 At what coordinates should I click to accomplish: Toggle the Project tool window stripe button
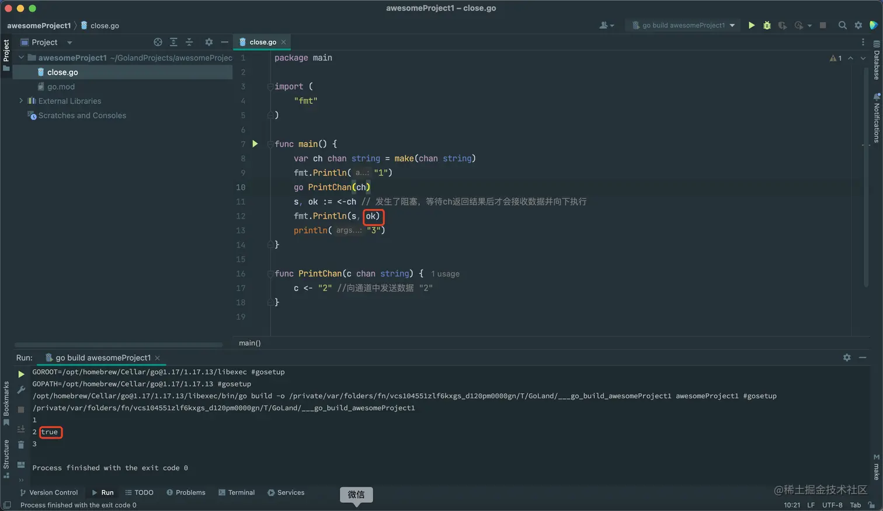coord(6,55)
